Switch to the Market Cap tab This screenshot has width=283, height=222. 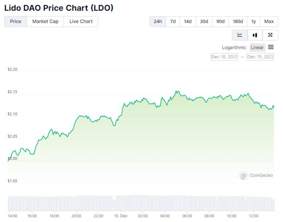tap(45, 21)
